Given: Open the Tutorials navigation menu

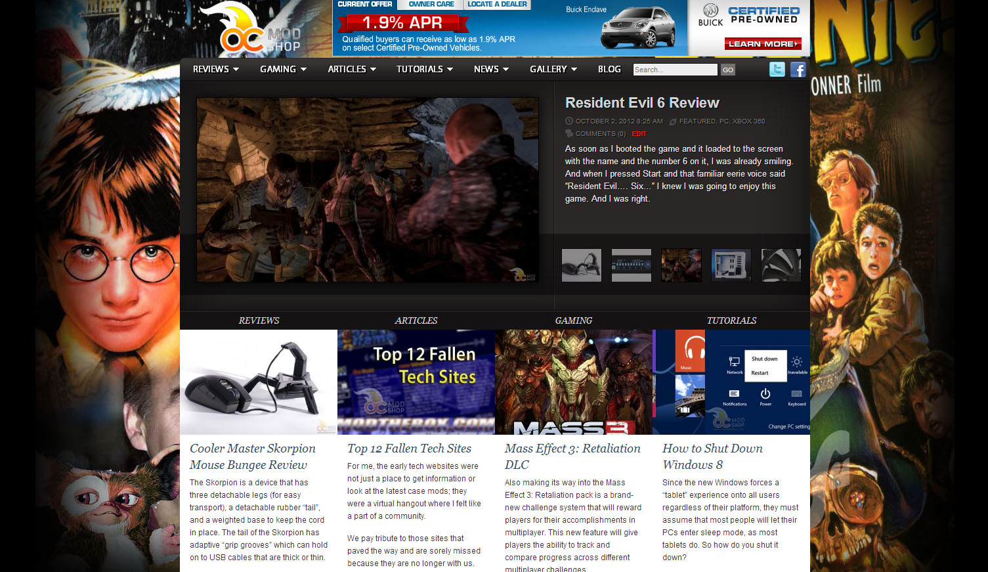Looking at the screenshot, I should (x=419, y=69).
